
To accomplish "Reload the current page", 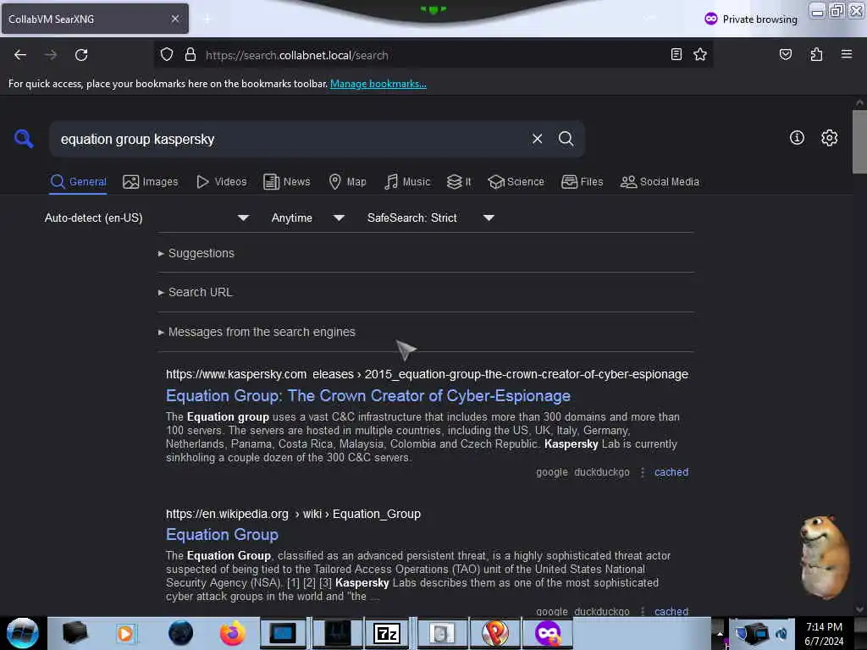I will [x=81, y=55].
